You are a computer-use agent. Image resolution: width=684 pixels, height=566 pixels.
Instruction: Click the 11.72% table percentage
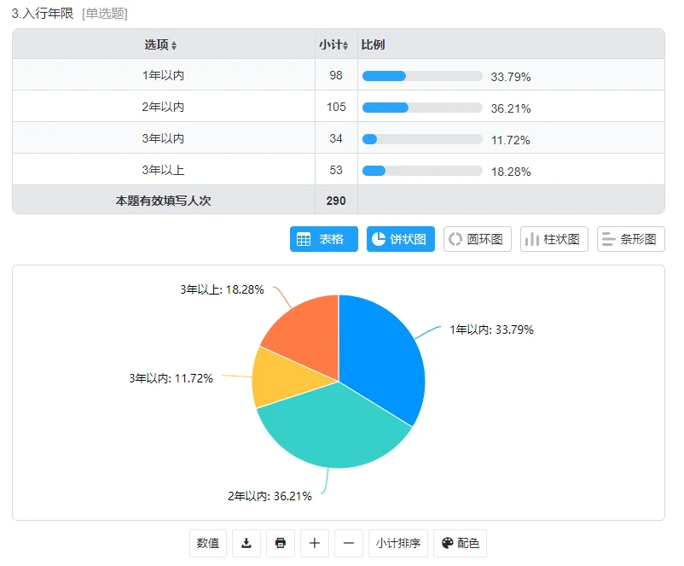coord(511,140)
